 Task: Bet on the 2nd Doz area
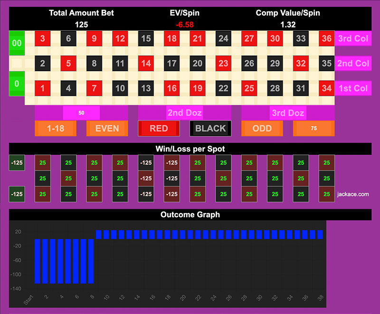[x=184, y=113]
